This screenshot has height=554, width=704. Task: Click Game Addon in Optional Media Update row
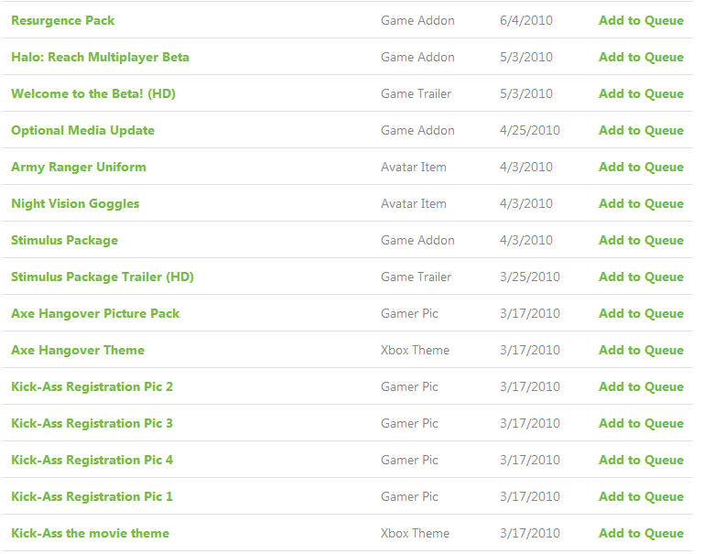[417, 130]
